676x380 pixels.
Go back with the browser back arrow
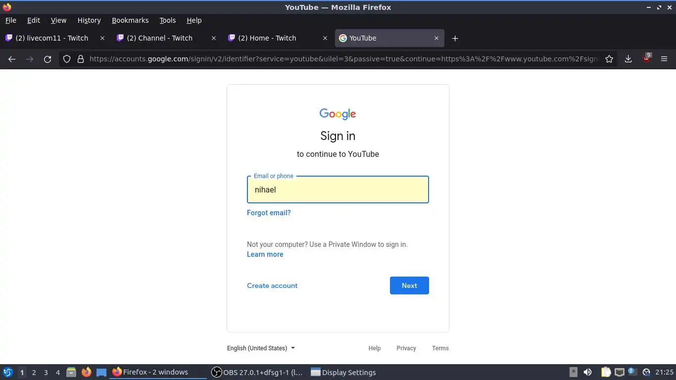click(x=12, y=59)
